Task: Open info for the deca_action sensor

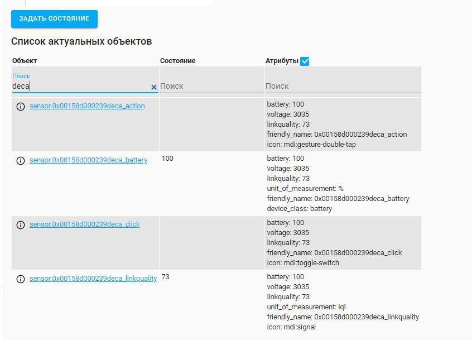Action: pyautogui.click(x=21, y=106)
